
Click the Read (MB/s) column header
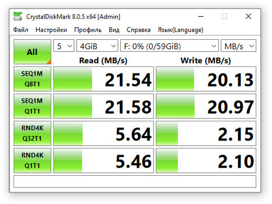(x=103, y=60)
